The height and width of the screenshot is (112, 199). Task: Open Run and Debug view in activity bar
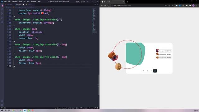point(2,18)
